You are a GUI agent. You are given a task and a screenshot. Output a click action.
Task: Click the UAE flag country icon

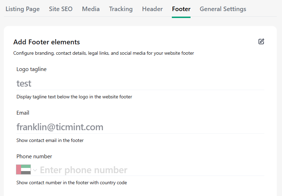(23, 170)
